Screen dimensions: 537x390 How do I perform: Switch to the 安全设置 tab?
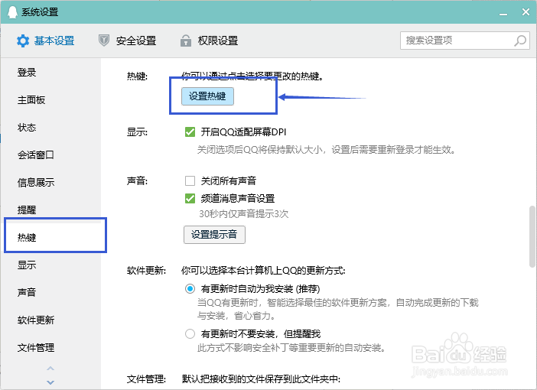127,41
